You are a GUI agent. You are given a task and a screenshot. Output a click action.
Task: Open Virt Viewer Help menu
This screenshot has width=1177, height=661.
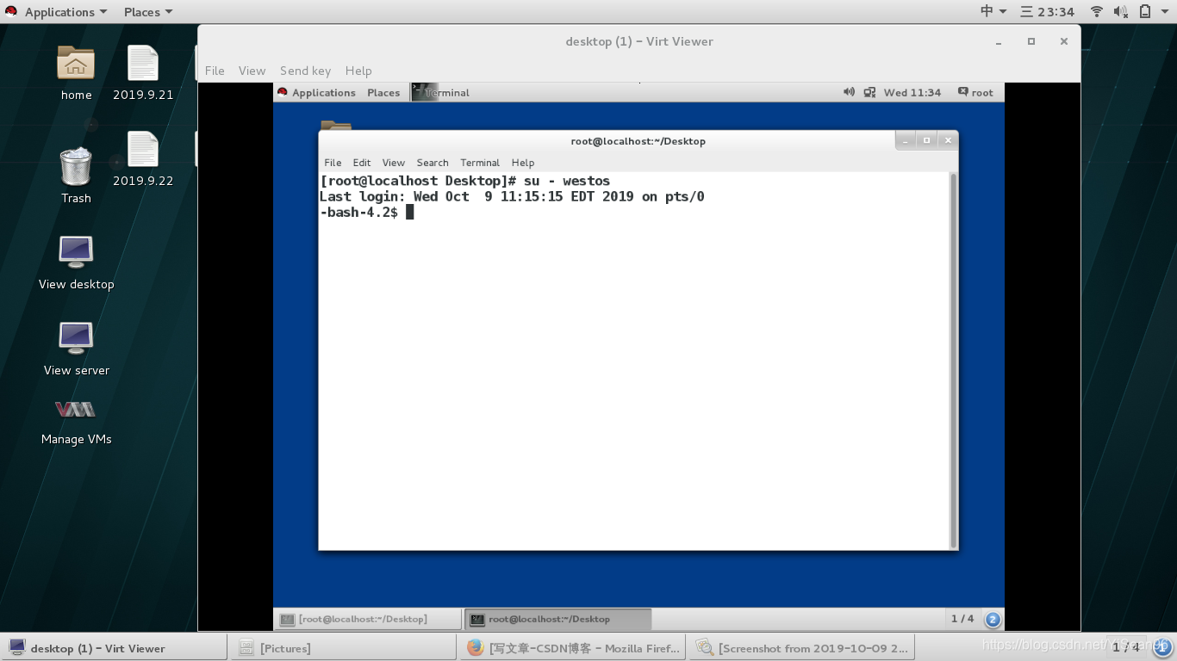pos(358,71)
